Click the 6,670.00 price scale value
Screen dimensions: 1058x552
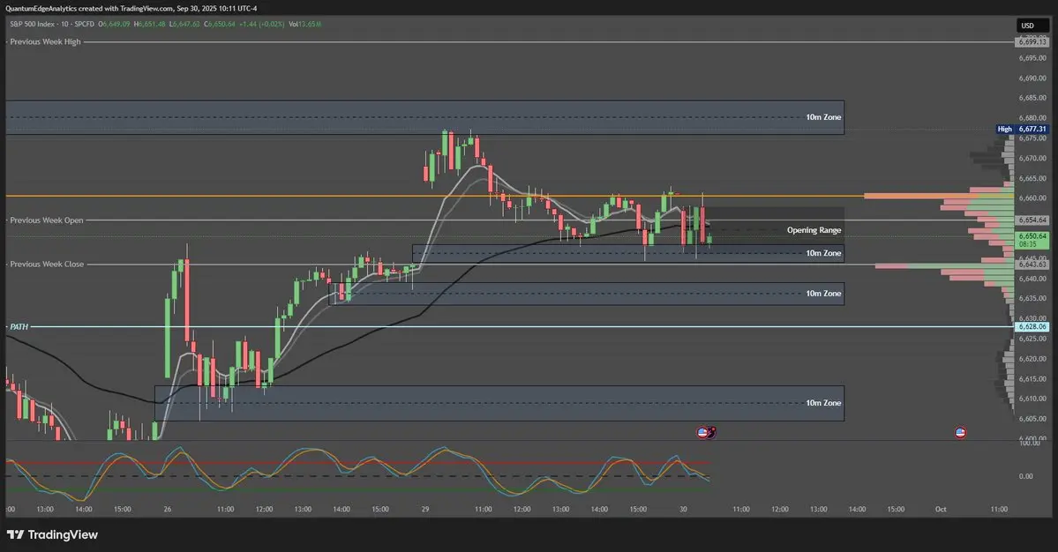pyautogui.click(x=1032, y=159)
